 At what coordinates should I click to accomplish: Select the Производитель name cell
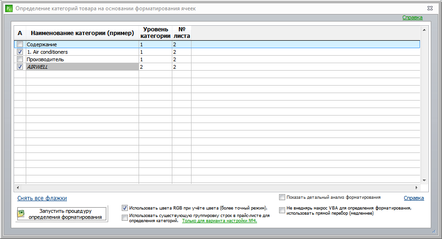[82, 59]
